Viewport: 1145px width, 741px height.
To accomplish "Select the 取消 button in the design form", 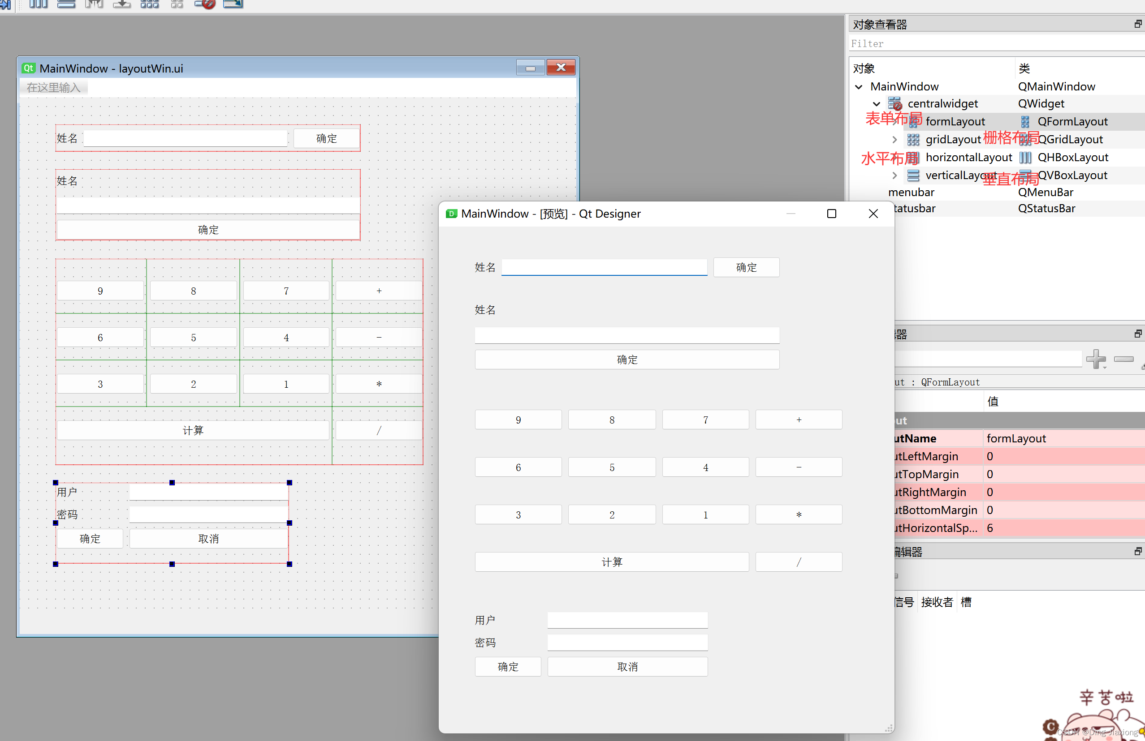I will point(208,539).
